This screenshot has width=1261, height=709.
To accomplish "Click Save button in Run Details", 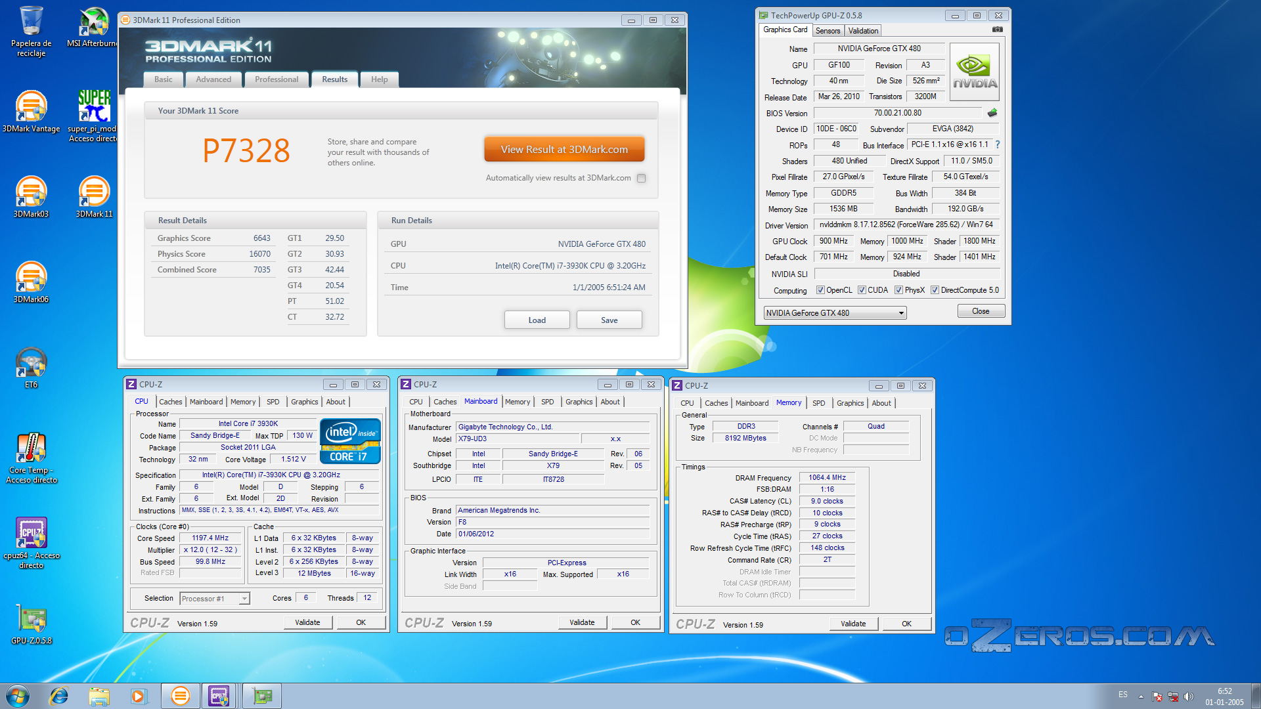I will pos(609,320).
